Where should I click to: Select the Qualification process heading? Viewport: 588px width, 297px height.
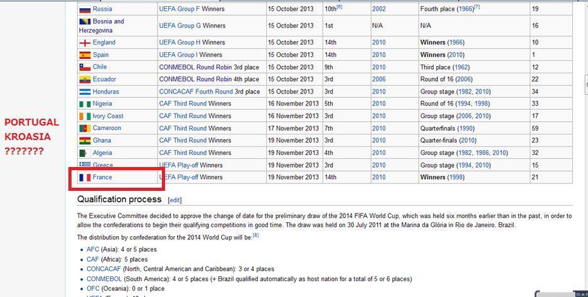click(119, 199)
